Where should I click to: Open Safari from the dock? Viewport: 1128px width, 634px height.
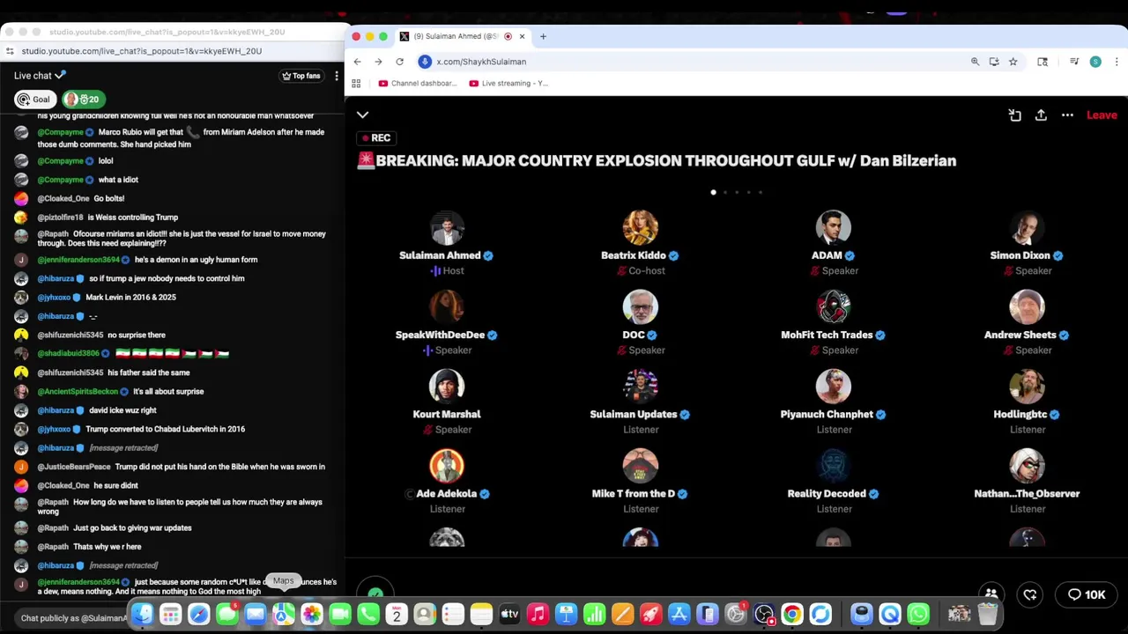198,614
